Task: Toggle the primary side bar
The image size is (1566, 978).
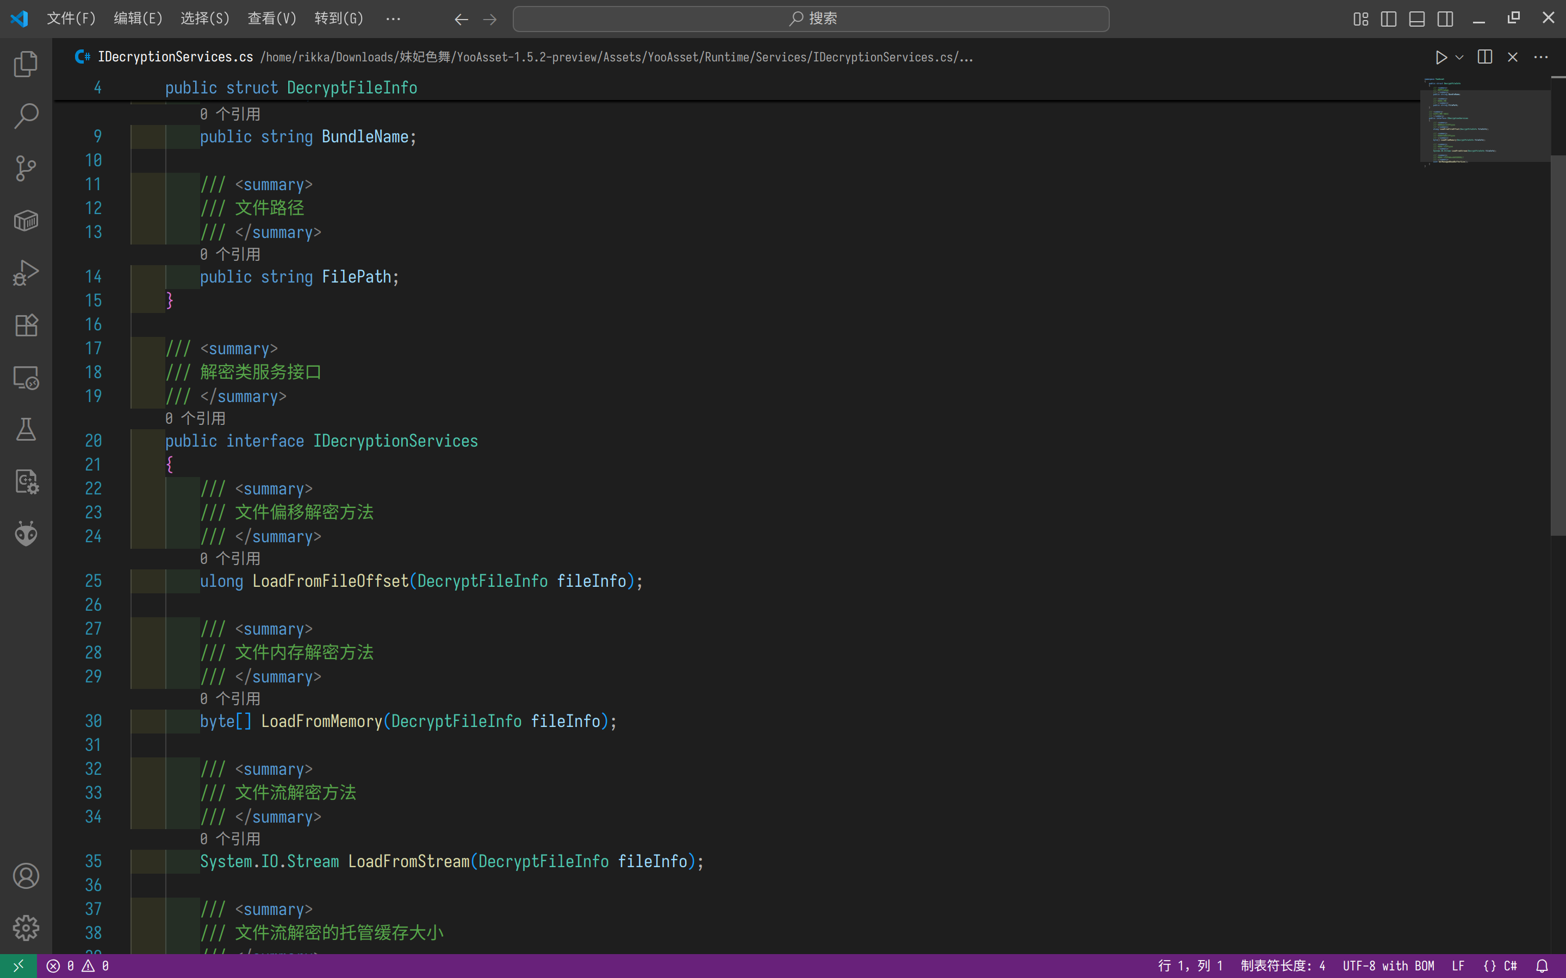Action: pos(1388,19)
